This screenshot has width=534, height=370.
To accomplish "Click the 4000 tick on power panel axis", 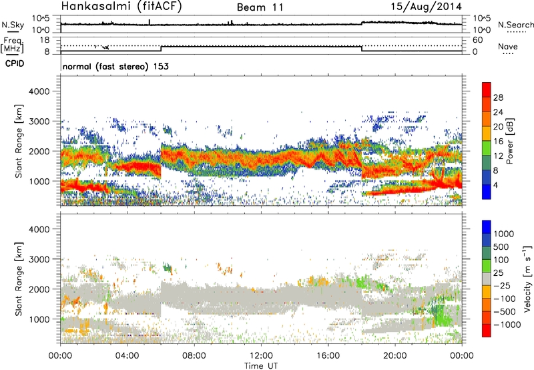I will pyautogui.click(x=39, y=91).
